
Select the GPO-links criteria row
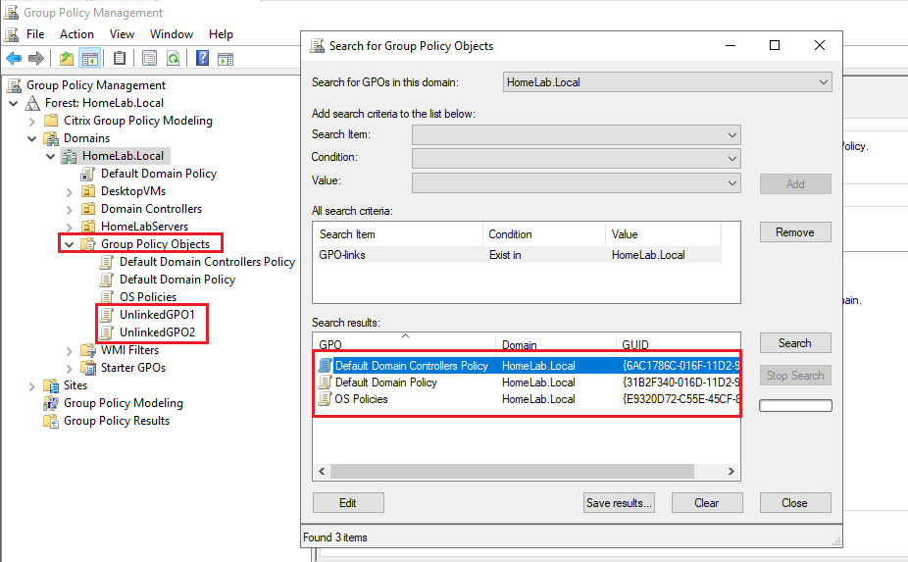point(520,255)
